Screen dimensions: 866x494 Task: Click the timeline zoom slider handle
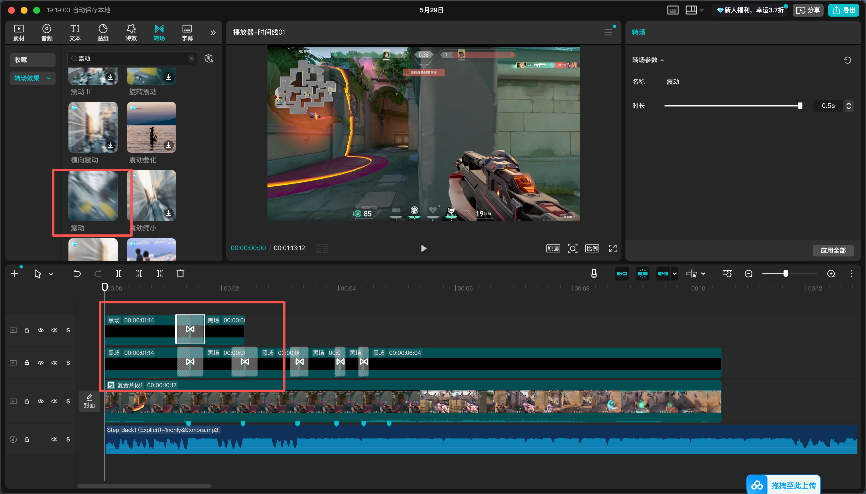[786, 273]
